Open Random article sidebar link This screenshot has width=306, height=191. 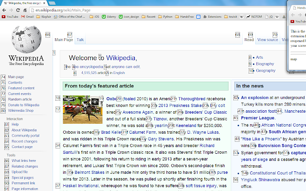click(x=20, y=99)
